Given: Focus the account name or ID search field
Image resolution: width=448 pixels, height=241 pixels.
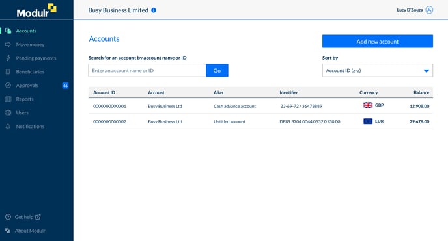Looking at the screenshot, I should pyautogui.click(x=147, y=70).
